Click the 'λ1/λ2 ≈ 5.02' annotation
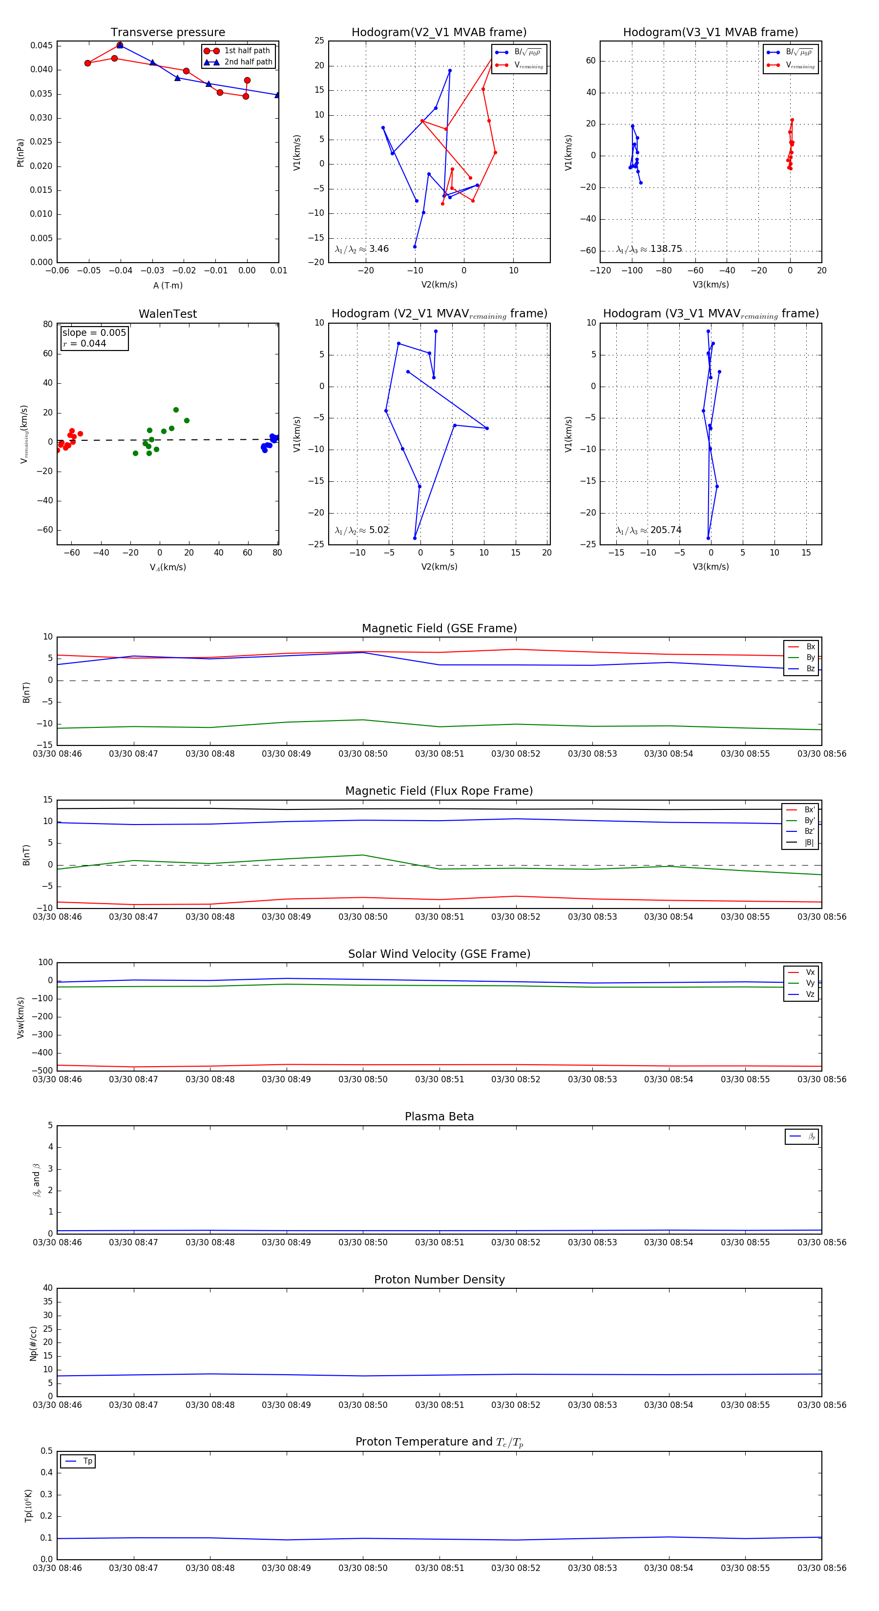This screenshot has height=1611, width=879. click(x=361, y=530)
